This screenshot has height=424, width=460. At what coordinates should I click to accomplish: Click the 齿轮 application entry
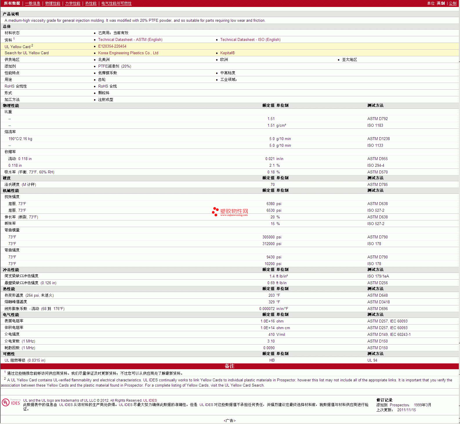coord(102,80)
